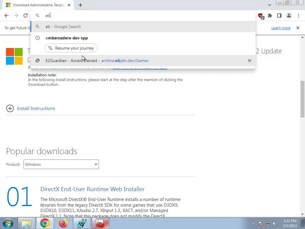Go back to the previous page

(x=7, y=16)
